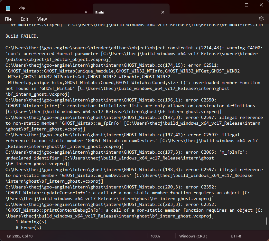Minimize the Notepad window
Viewport: 269px width, 241px height.
232,5
